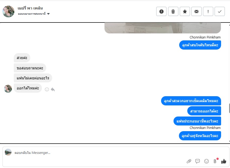230x168 pixels.
Task: Open the customer name เมย์รี่ พา เพลิน
Action: pos(30,8)
